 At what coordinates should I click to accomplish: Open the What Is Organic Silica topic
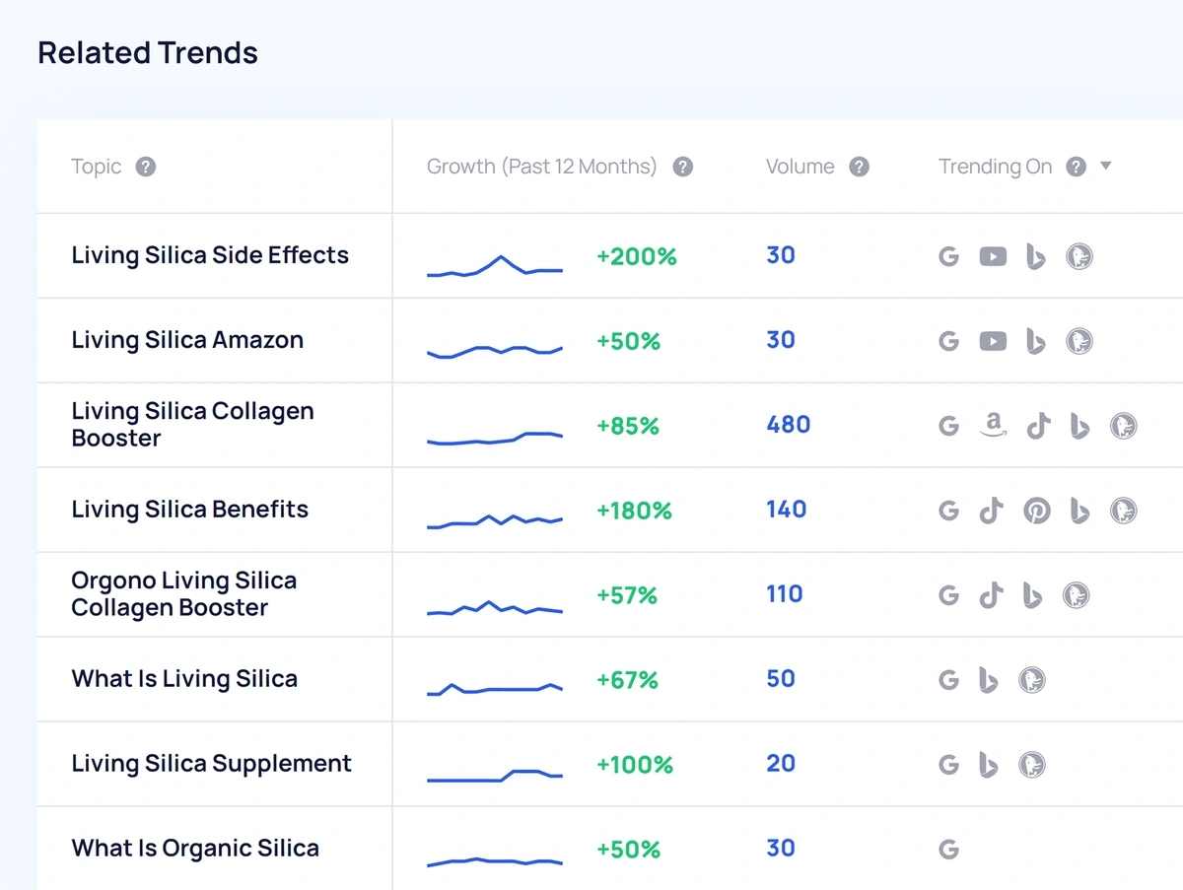(195, 849)
